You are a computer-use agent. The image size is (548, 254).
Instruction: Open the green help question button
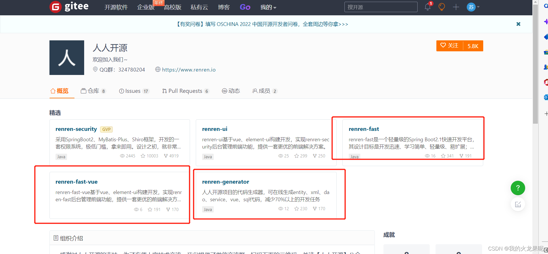pos(518,188)
